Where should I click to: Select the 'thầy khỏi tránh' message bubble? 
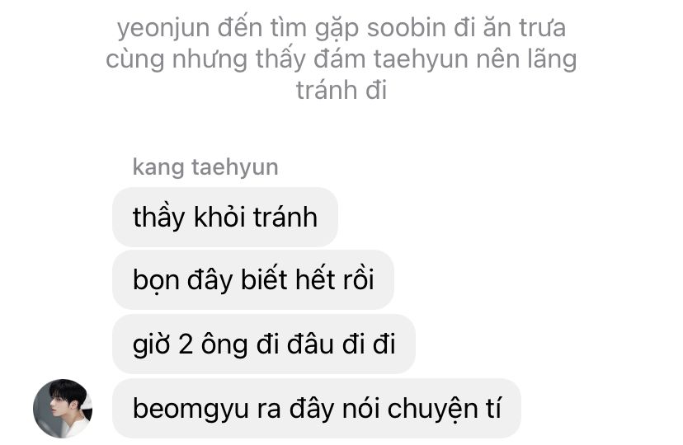(x=225, y=217)
